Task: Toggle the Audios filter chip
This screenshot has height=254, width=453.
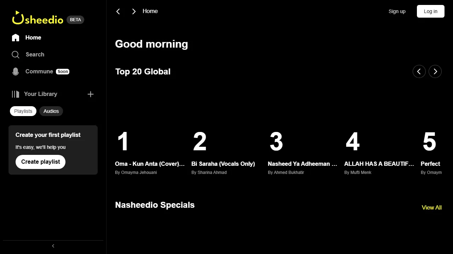Action: tap(51, 111)
